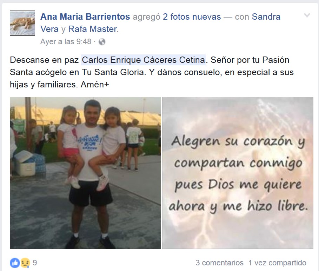Open the 2 fotos nuevas link
319x271 pixels.
192,17
